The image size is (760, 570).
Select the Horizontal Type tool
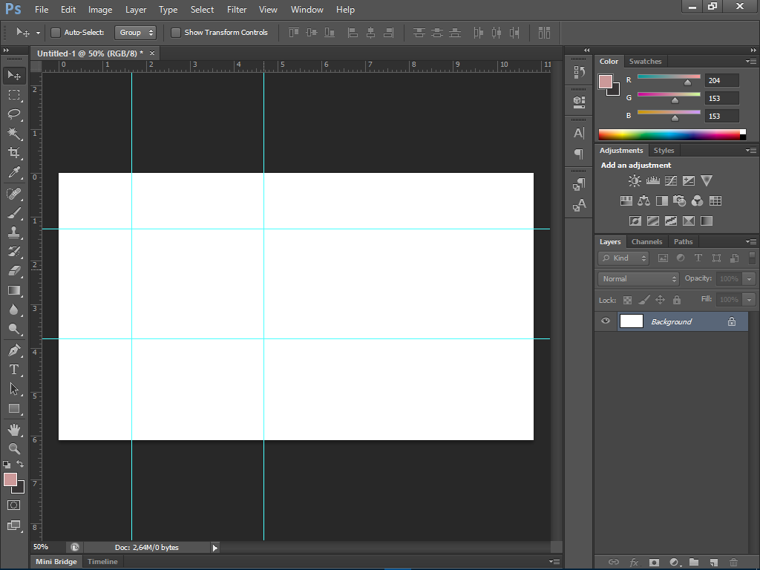pos(13,369)
